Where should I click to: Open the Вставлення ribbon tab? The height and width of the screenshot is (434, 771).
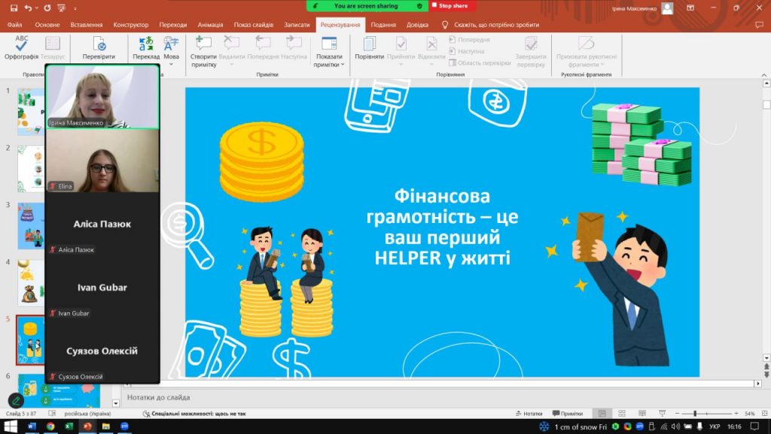[87, 24]
